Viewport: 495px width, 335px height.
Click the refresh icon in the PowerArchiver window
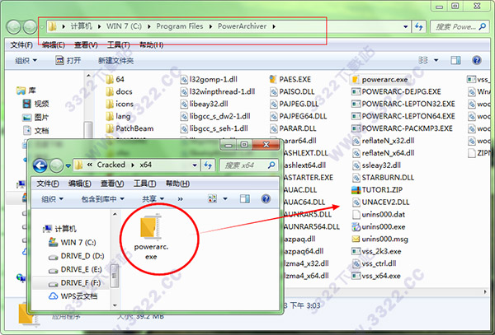pyautogui.click(x=419, y=27)
